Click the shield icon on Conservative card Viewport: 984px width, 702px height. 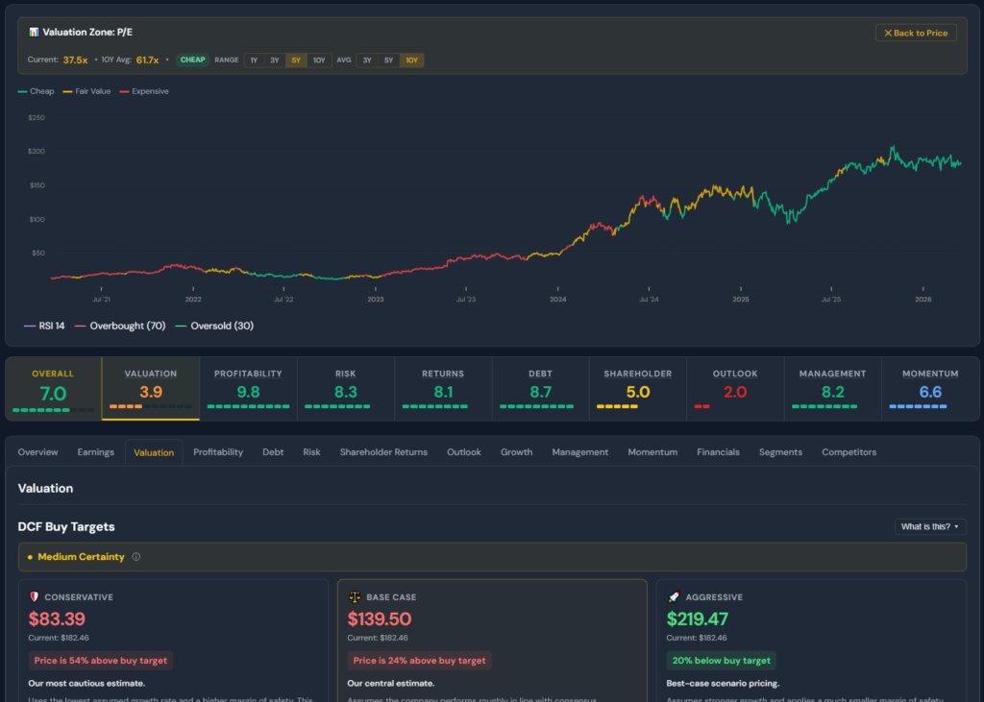[x=35, y=597]
